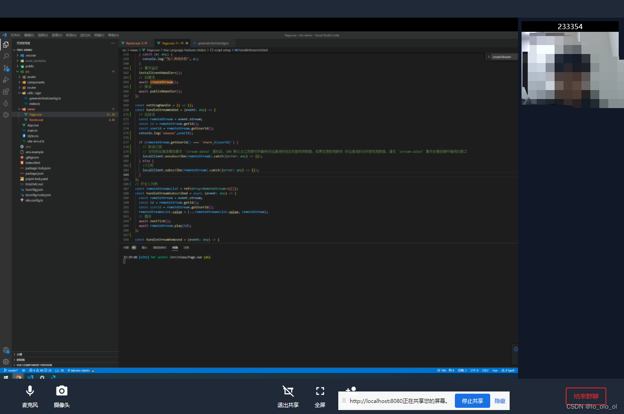Open index.ts in file tree
Screen dimensions: 624x414
34,104
